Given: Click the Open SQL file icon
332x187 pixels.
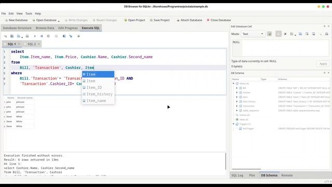Looking at the screenshot, I should click(x=12, y=36).
